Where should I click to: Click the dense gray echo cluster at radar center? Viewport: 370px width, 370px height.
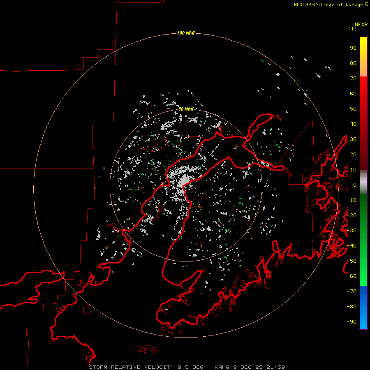coord(184,181)
